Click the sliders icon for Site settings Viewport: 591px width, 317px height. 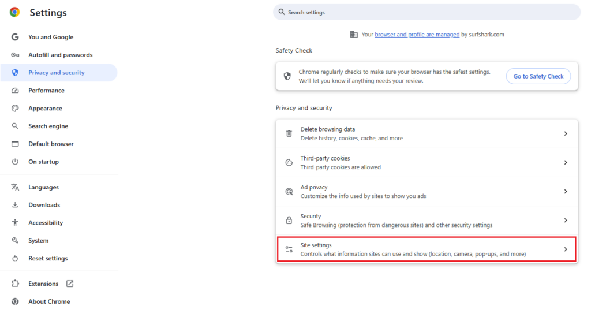289,249
